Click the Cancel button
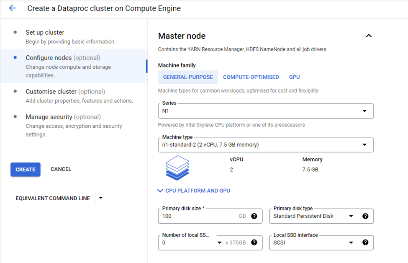408x263 pixels. pos(61,169)
